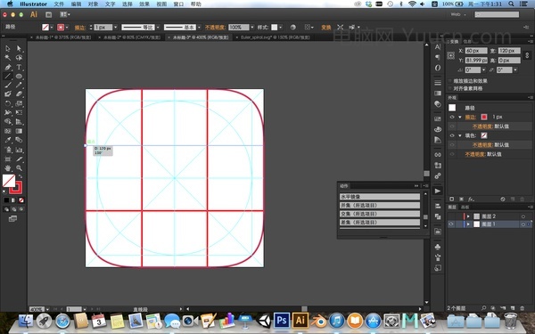This screenshot has height=334, width=535.
Task: Open the 基本 brush definition dropdown
Action: (199, 28)
